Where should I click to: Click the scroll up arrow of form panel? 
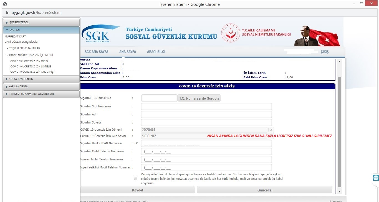click(339, 61)
